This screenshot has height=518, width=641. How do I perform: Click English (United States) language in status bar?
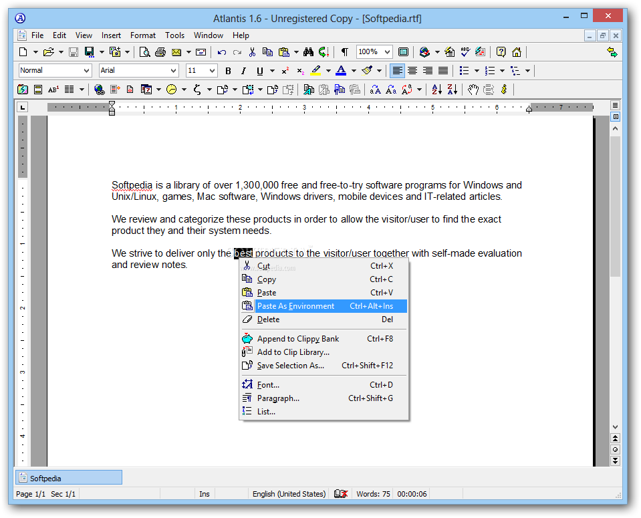tap(289, 494)
